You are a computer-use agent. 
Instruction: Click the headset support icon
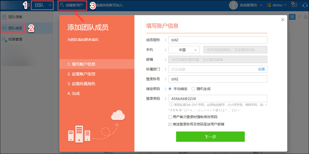305,5
